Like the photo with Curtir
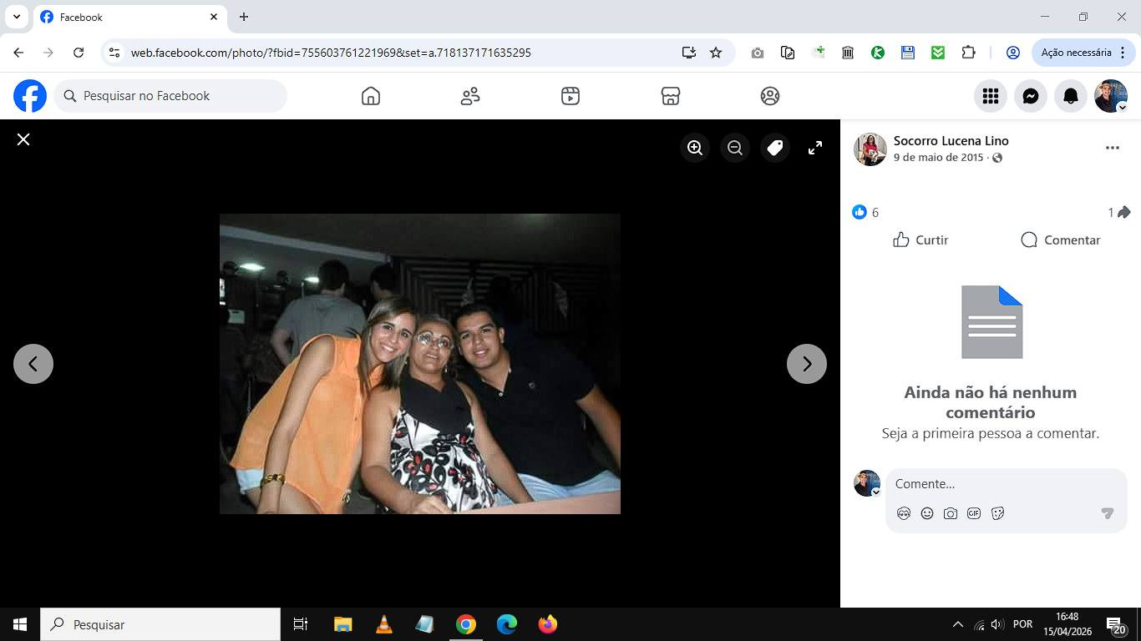 (920, 240)
